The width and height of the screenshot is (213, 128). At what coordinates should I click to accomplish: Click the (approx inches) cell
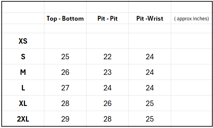(191, 18)
